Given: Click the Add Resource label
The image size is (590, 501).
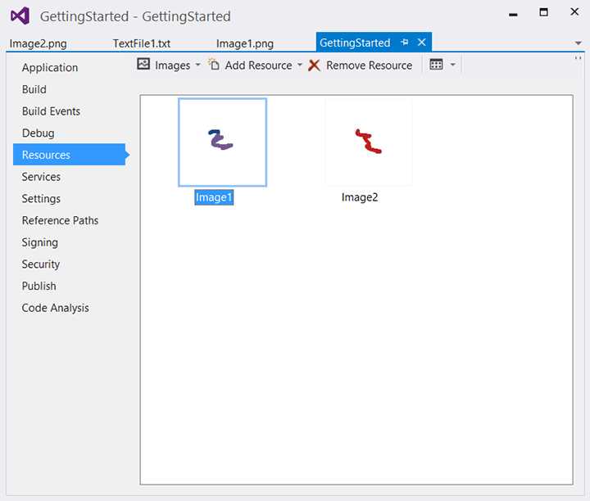Looking at the screenshot, I should tap(258, 65).
